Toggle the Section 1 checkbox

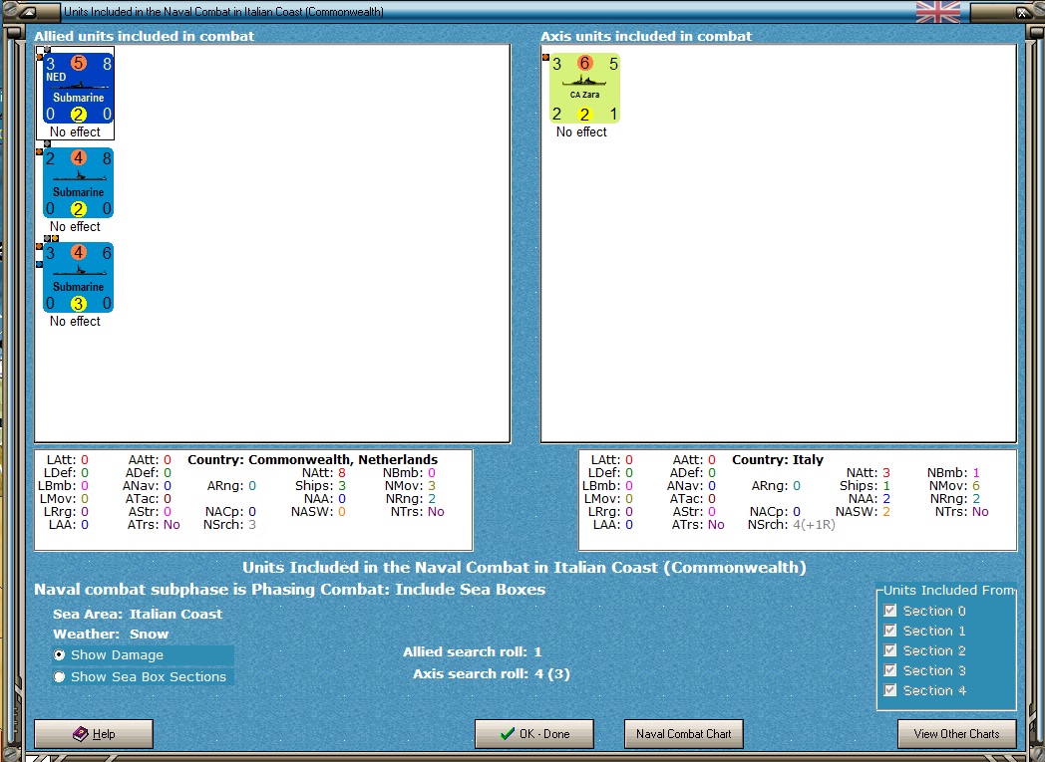889,631
